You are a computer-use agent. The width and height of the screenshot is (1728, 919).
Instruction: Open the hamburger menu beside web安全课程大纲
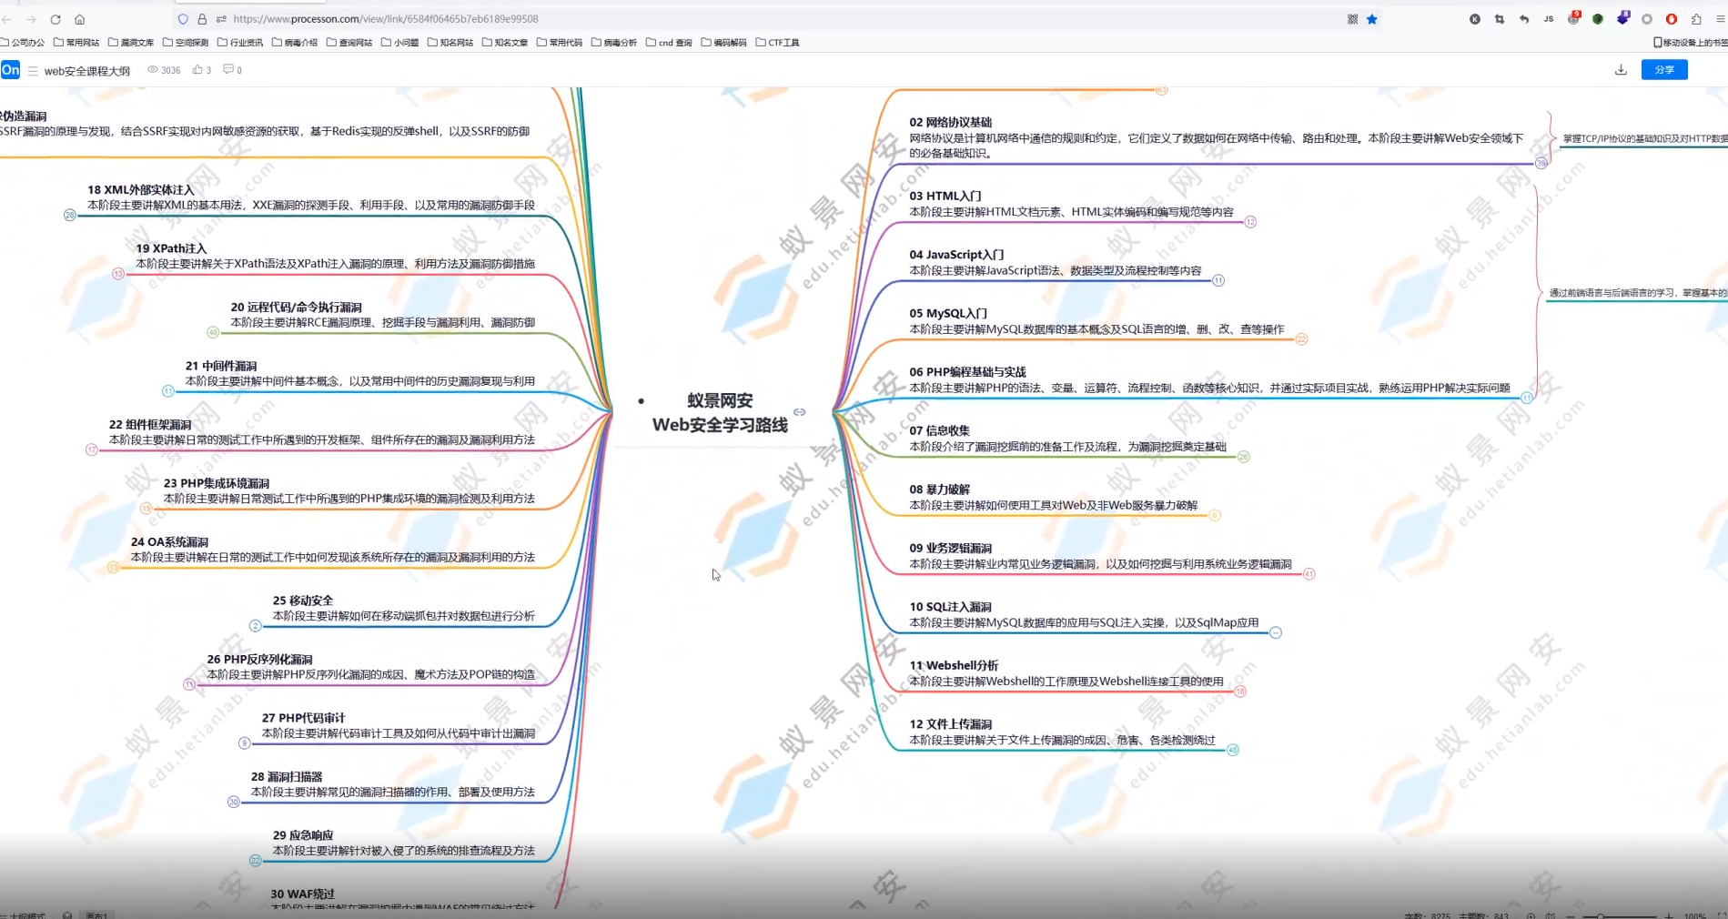(33, 70)
